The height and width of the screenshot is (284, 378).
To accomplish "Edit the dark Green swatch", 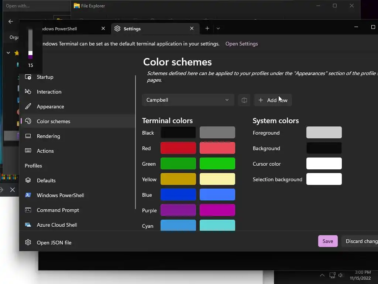I will point(178,163).
